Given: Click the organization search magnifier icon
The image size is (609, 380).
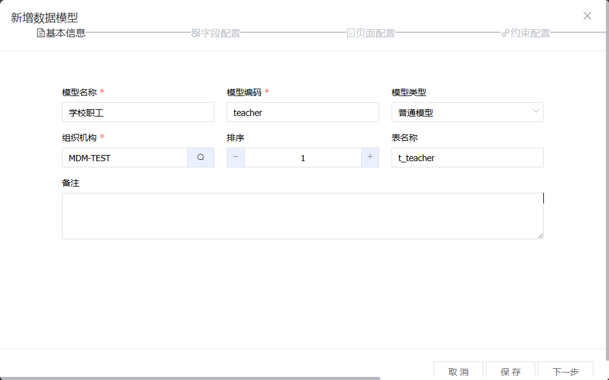Looking at the screenshot, I should [201, 157].
